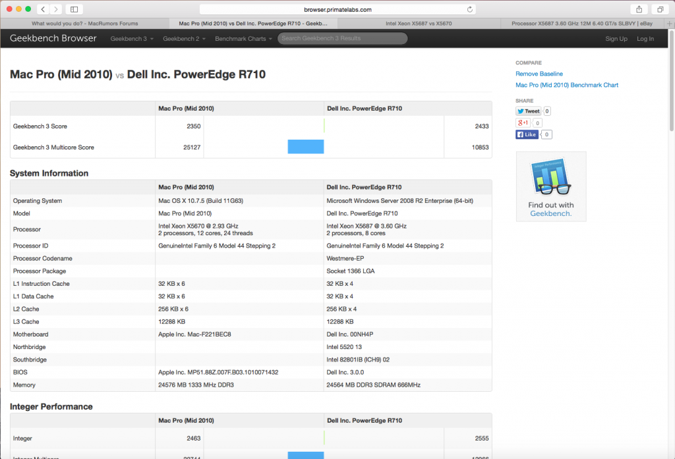675x459 pixels.
Task: Toggle the Safari sidebar button
Action: pos(74,9)
